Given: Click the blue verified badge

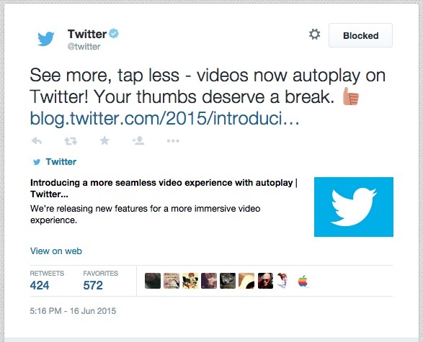Looking at the screenshot, I should click(114, 34).
